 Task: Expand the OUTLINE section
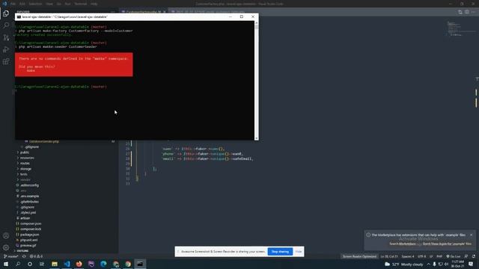pos(22,251)
